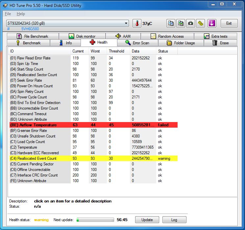245x230 pixels.
Task: Click the Exit button
Action: click(x=229, y=23)
